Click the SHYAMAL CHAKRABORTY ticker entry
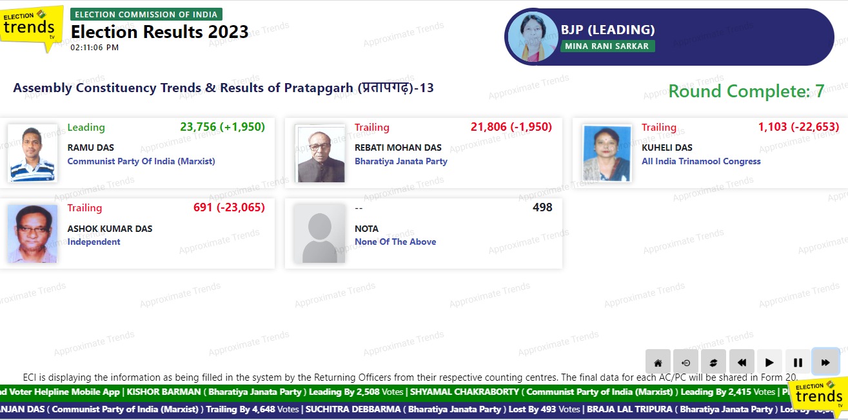 (593, 392)
